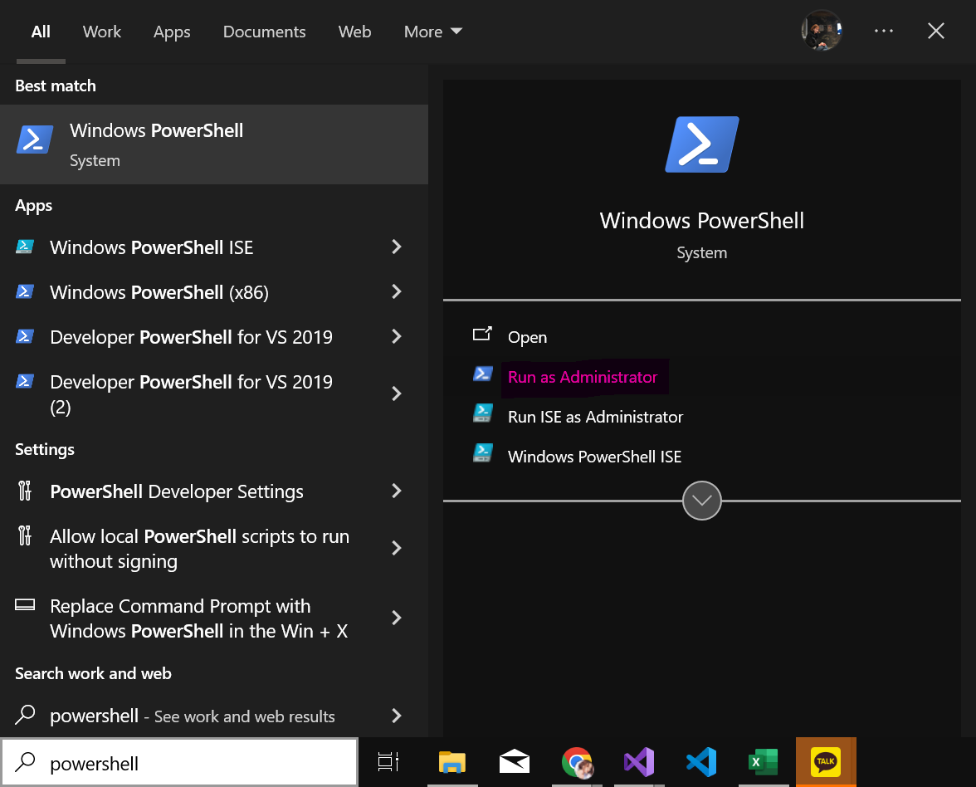Image resolution: width=976 pixels, height=787 pixels.
Task: Expand powershell web results arrow
Action: [397, 716]
